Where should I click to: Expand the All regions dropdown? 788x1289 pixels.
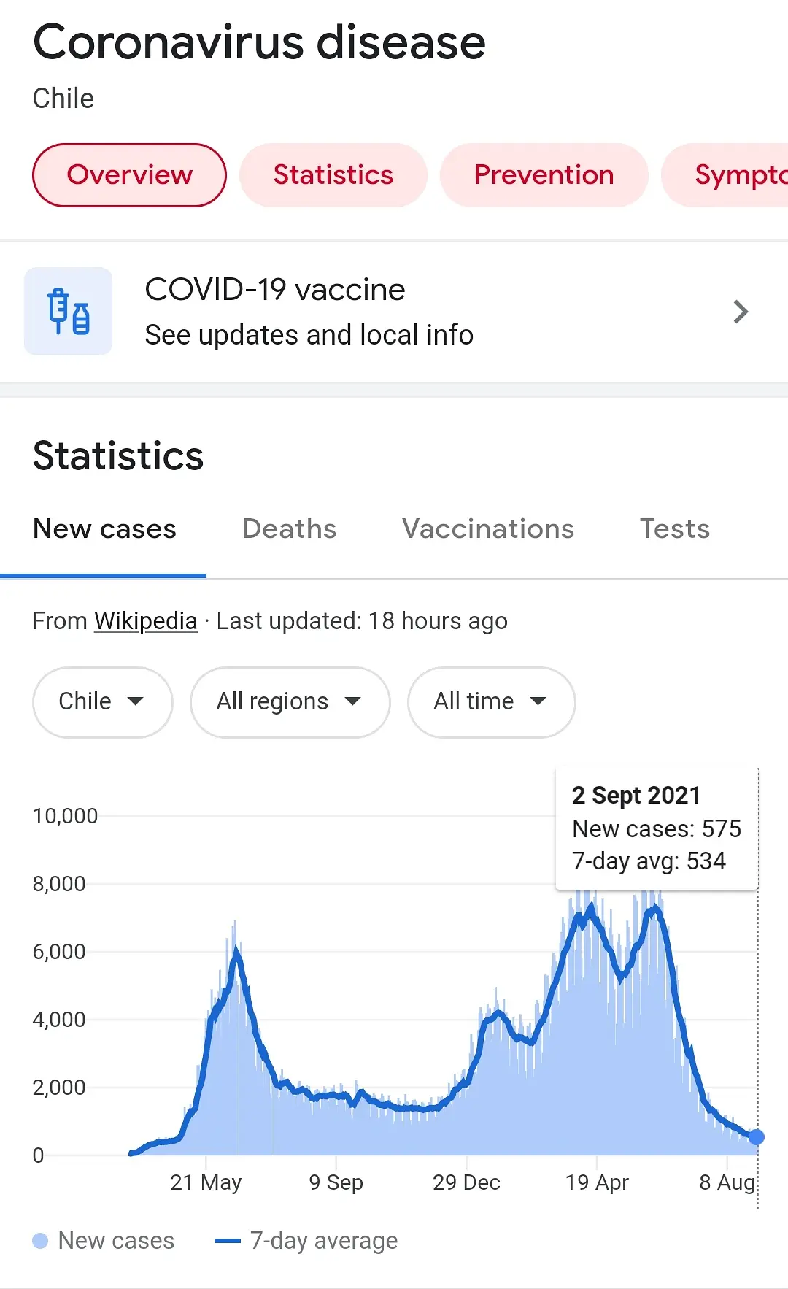(x=290, y=701)
